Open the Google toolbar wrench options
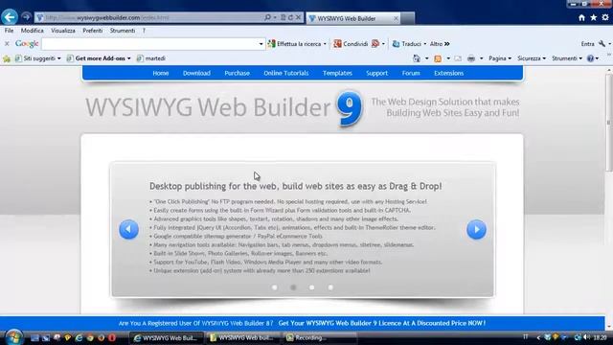613x345 pixels. (602, 44)
